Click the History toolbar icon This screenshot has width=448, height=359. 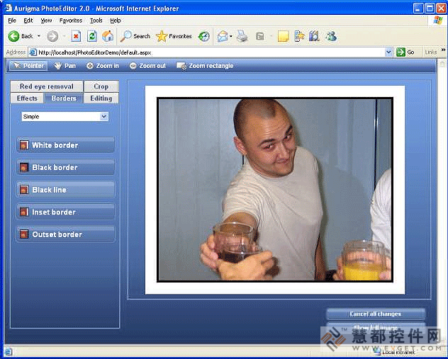(204, 36)
